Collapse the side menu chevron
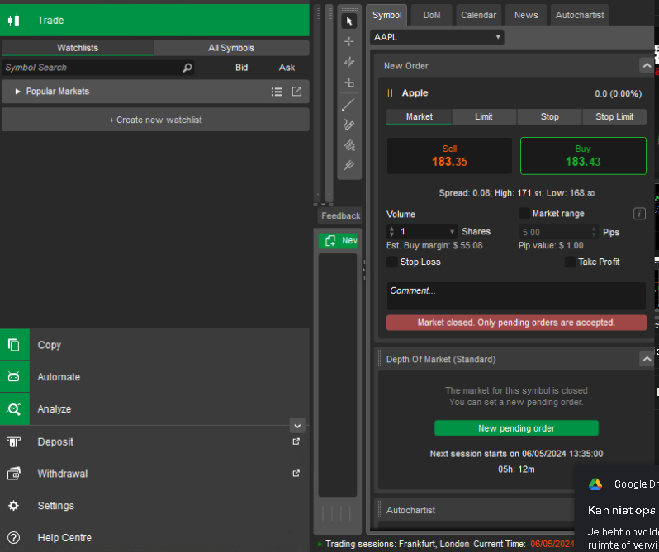The height and width of the screenshot is (552, 659). pyautogui.click(x=297, y=426)
